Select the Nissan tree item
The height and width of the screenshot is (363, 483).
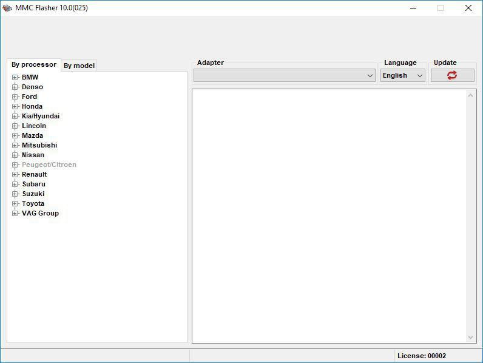(x=33, y=155)
